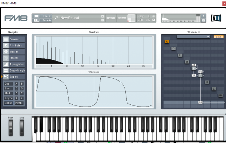Viewport: 226px width, 143px height.
Task: Click the Save As button
Action: click(47, 20)
